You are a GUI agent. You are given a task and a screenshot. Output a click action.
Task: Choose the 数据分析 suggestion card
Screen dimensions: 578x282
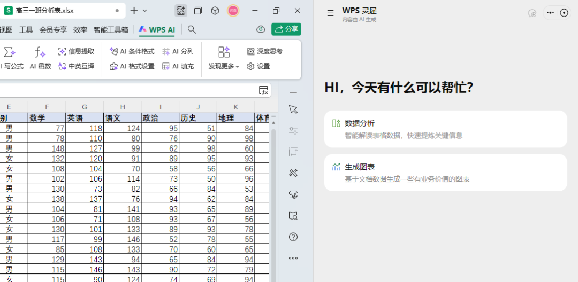tap(445, 129)
